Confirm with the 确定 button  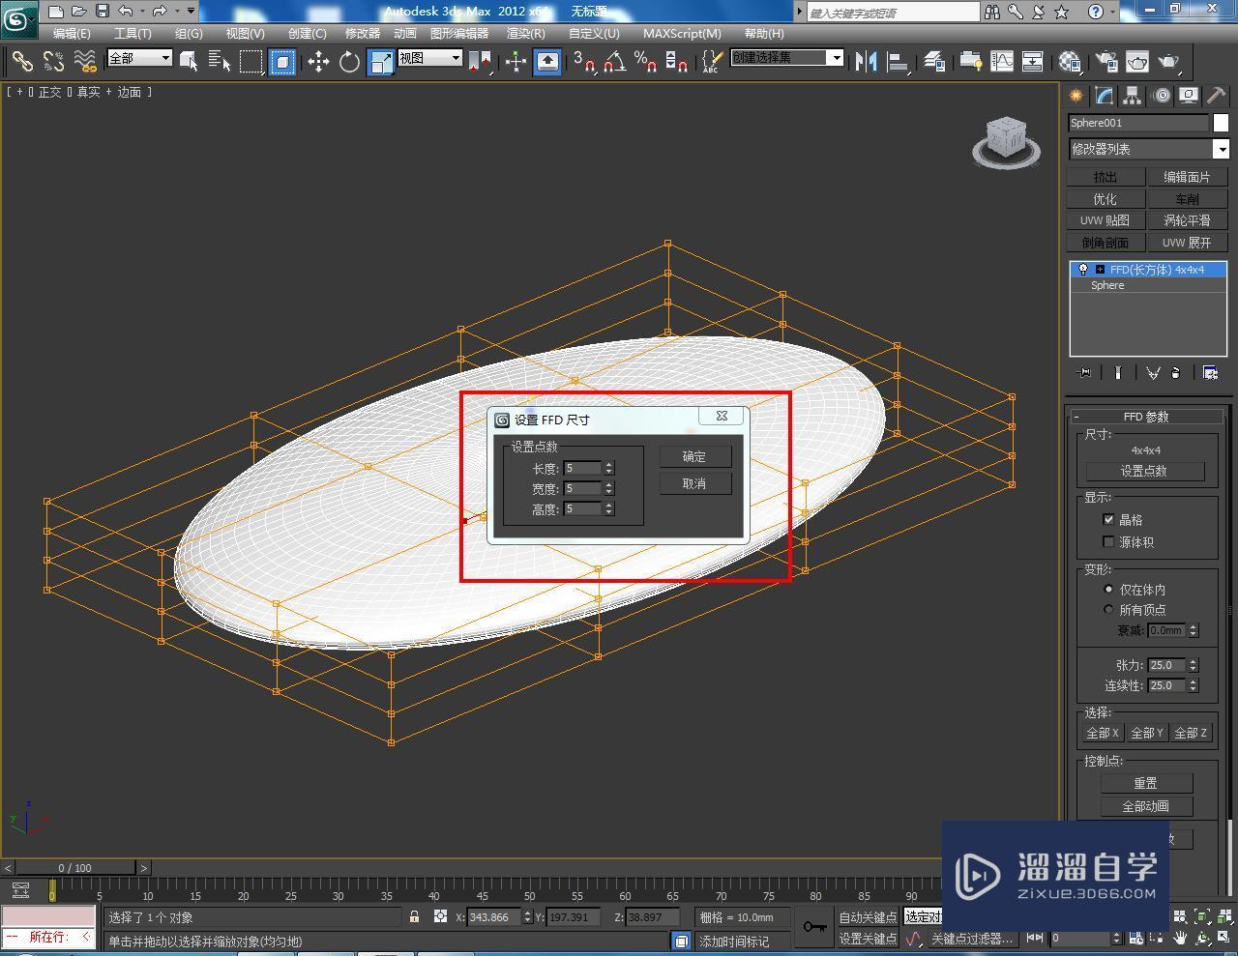click(x=694, y=455)
